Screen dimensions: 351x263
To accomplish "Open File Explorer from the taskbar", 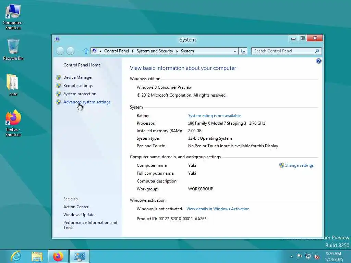I will (x=37, y=256).
